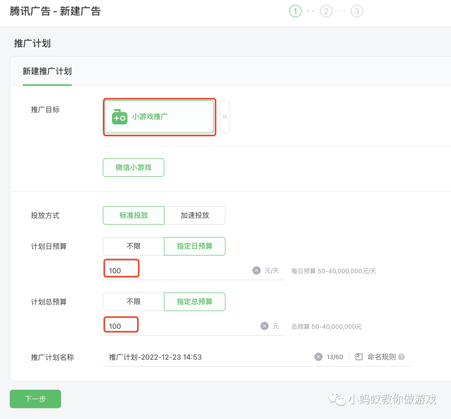Open the 新建推广计划 tab
451x419 pixels.
click(47, 71)
